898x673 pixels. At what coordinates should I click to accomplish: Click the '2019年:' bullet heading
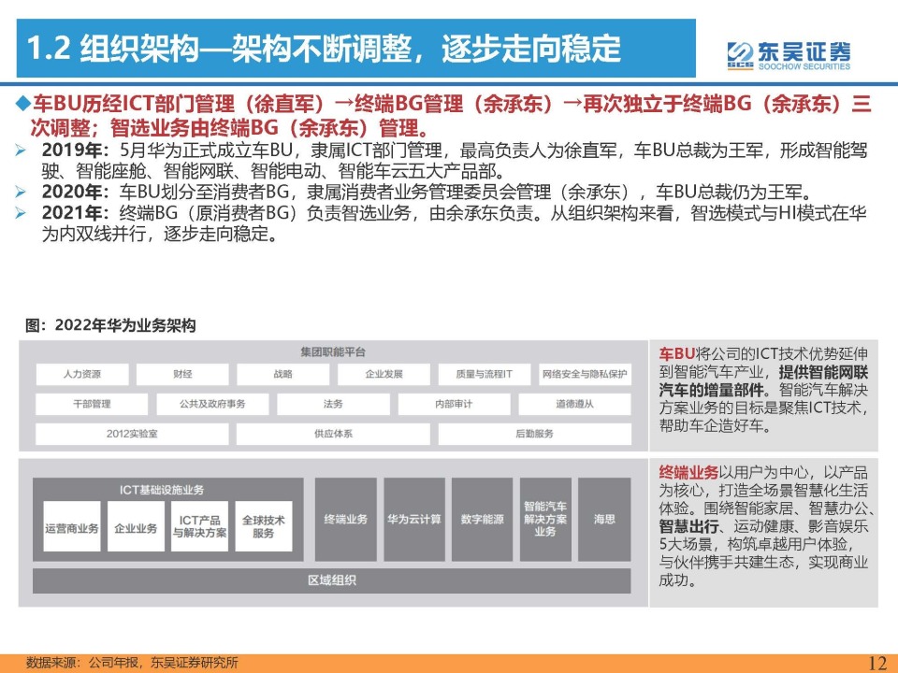tap(75, 150)
